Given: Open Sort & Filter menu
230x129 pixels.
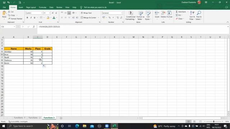Looking at the screenshot, I should 192,15.
